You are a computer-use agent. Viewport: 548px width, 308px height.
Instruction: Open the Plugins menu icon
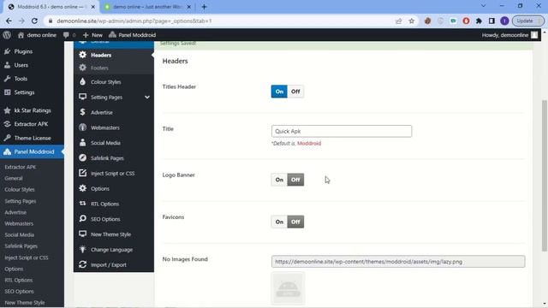point(7,51)
